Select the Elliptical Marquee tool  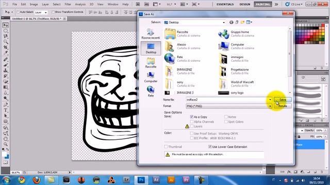(6, 31)
